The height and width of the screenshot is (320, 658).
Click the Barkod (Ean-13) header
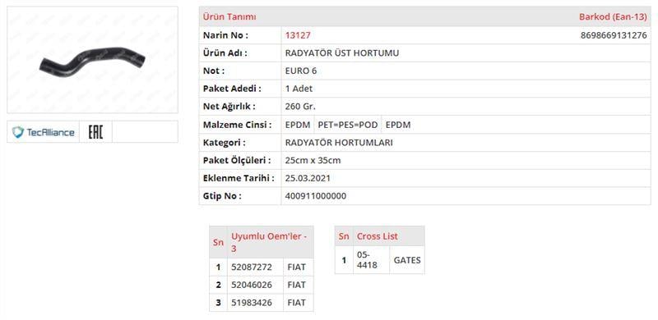pos(613,17)
